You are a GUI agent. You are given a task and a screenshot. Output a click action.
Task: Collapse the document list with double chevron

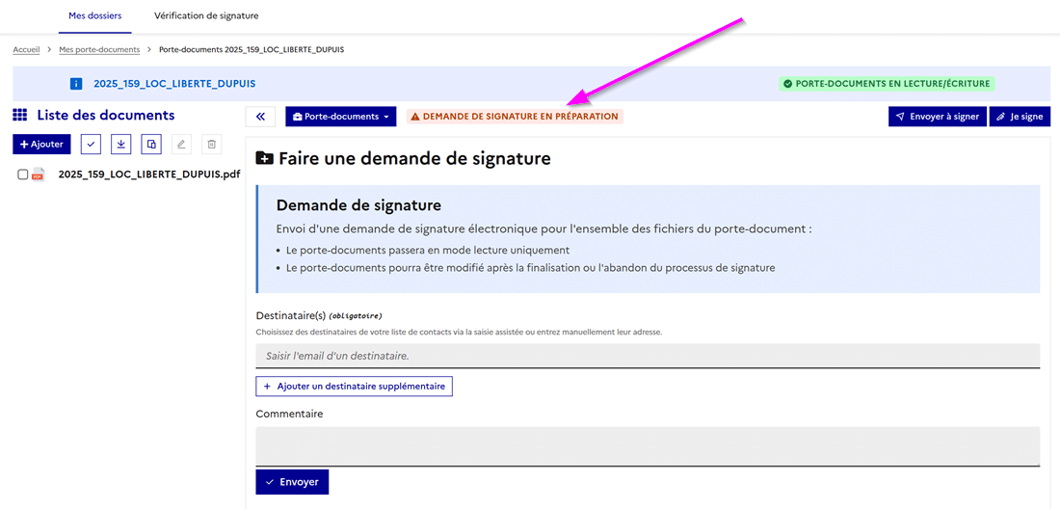(260, 117)
